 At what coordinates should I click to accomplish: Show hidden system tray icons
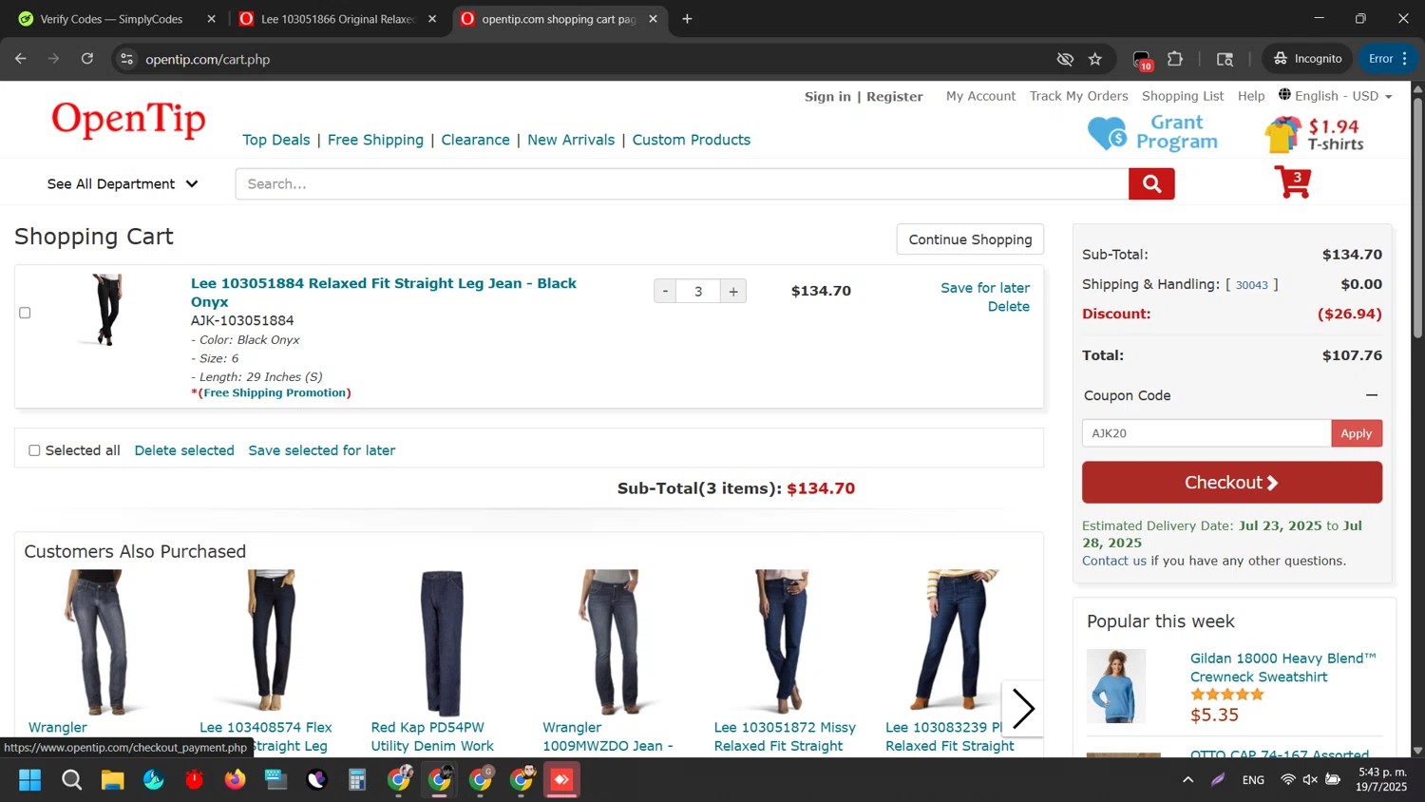pos(1187,780)
